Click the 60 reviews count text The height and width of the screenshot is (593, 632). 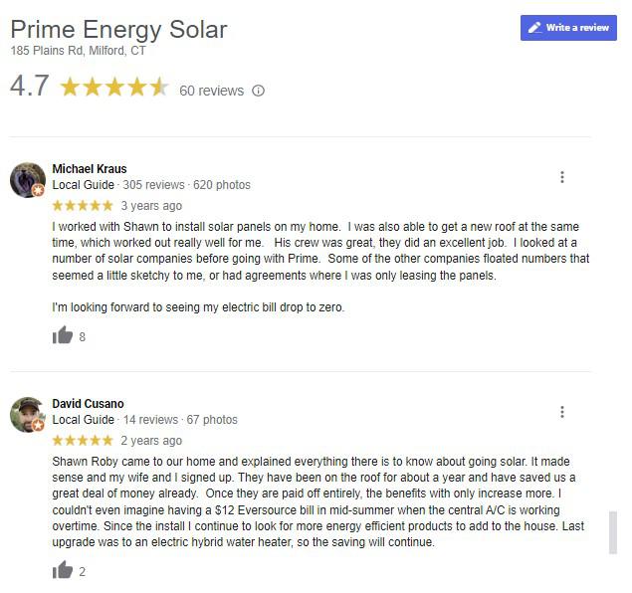coord(211,91)
